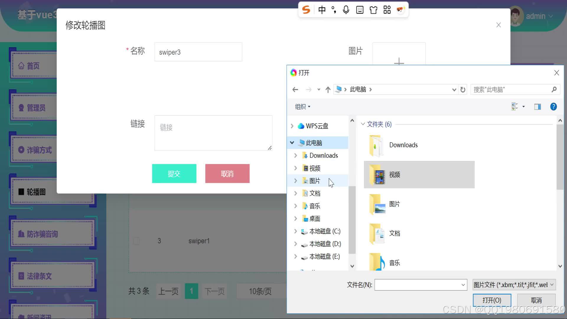Click the orange Sogou 'S' logo icon
567x319 pixels.
[306, 9]
